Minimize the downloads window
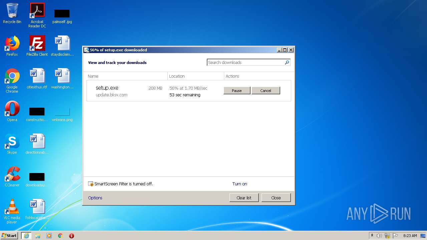 (x=279, y=50)
